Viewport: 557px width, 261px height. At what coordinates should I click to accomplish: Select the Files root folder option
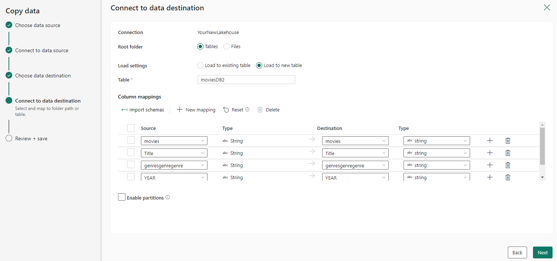coord(227,47)
